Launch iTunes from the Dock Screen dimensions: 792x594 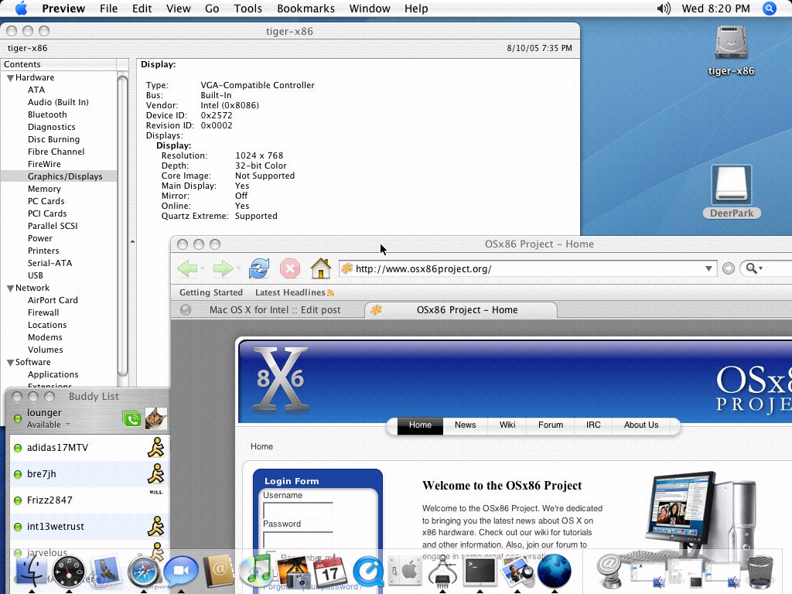pyautogui.click(x=255, y=572)
